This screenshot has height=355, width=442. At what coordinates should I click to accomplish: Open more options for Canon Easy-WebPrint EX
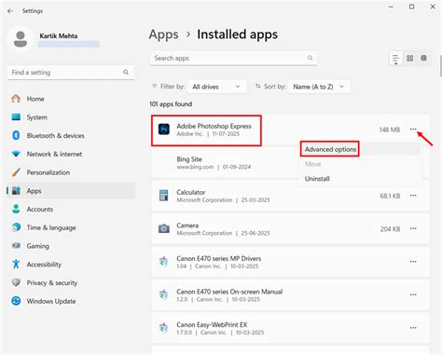click(x=413, y=328)
